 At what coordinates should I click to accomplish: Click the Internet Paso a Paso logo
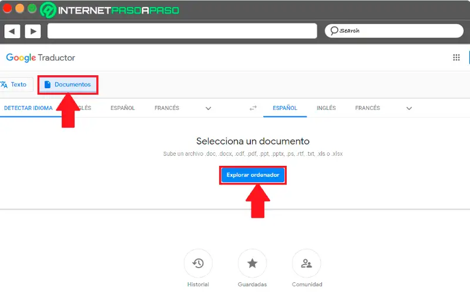tap(110, 10)
